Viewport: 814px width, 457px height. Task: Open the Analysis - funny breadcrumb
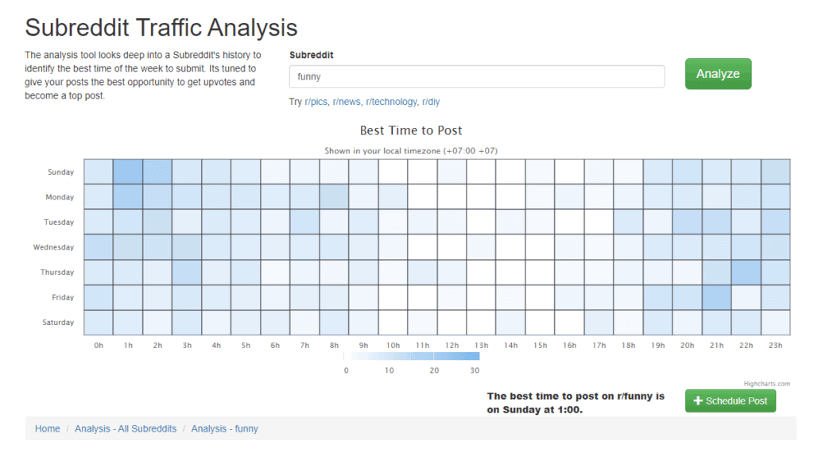(x=224, y=428)
